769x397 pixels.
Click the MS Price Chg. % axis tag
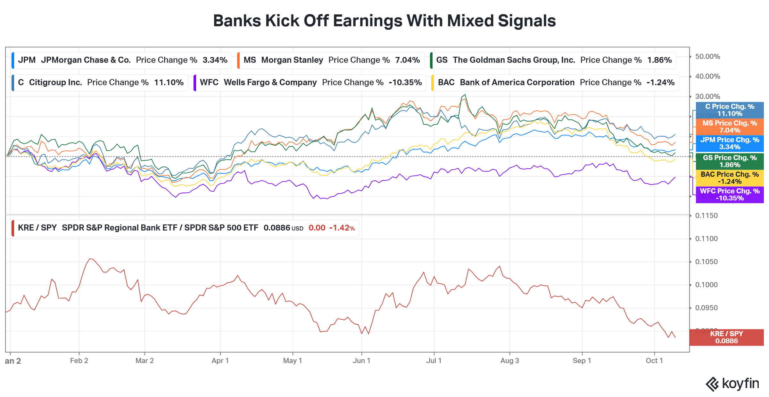point(730,127)
